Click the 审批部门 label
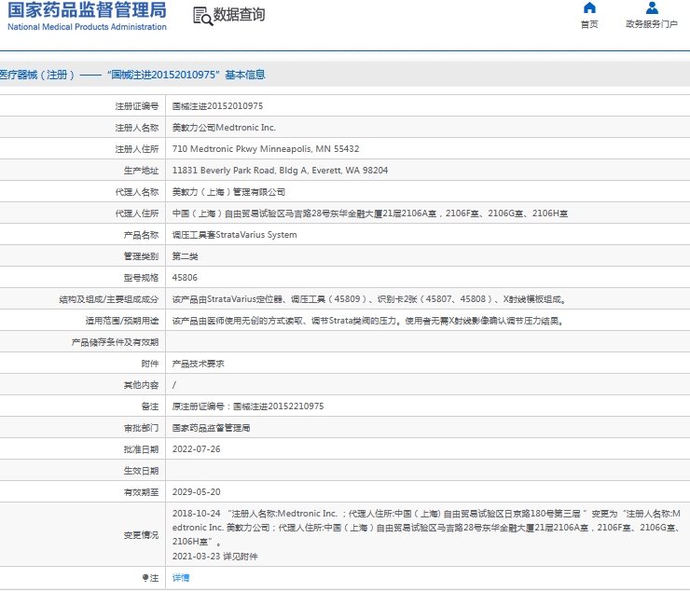This screenshot has width=690, height=592. [141, 428]
